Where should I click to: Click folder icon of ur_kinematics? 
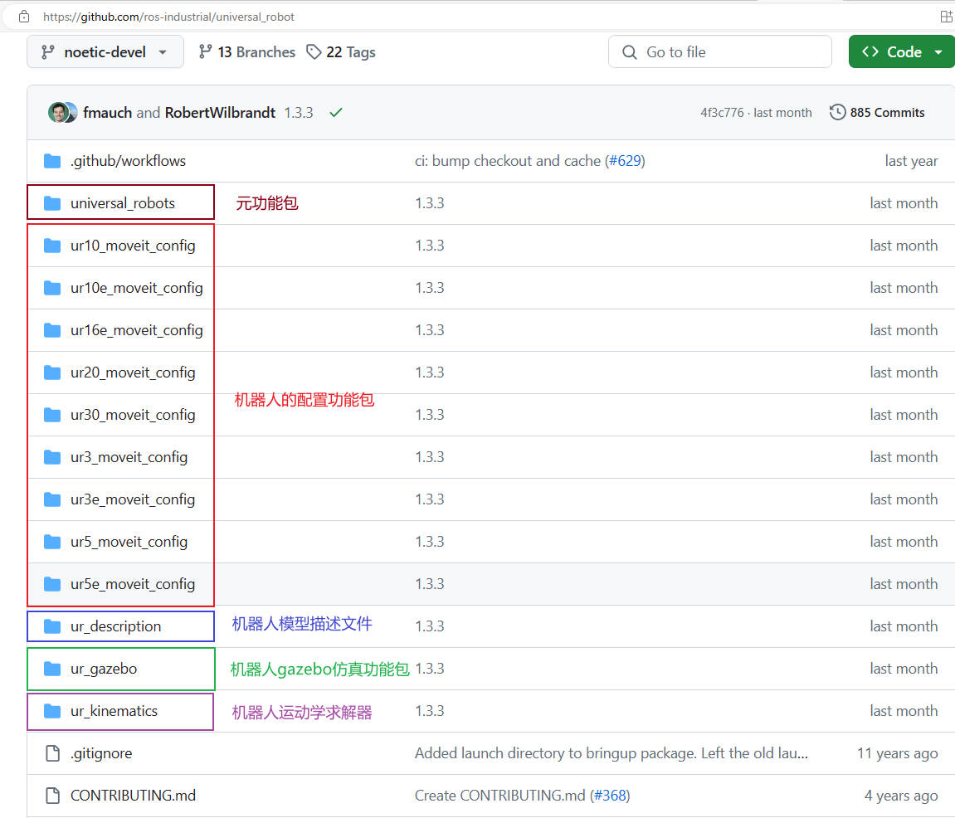[52, 711]
